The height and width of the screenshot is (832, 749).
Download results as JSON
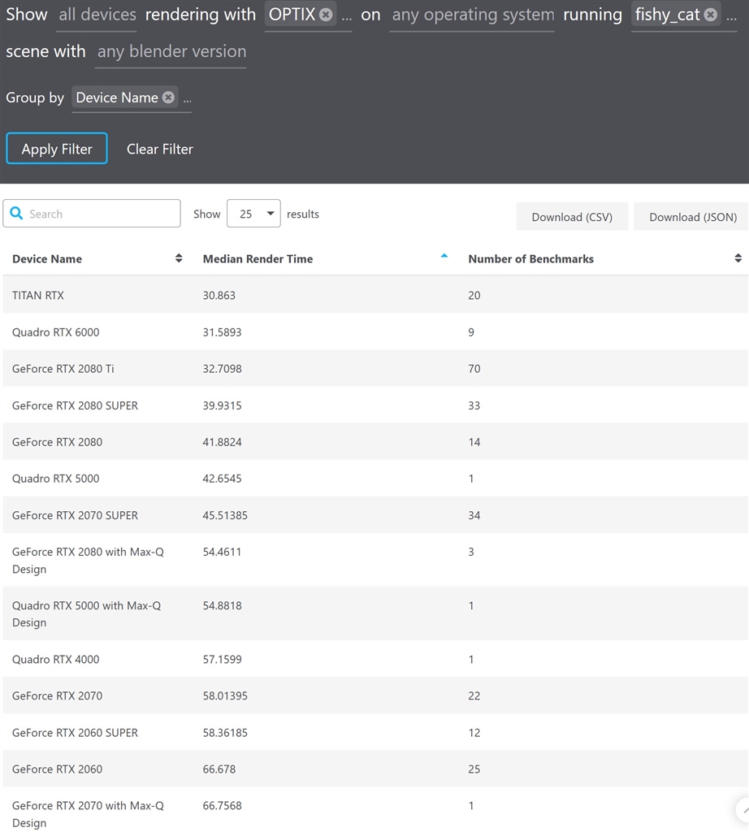point(692,217)
